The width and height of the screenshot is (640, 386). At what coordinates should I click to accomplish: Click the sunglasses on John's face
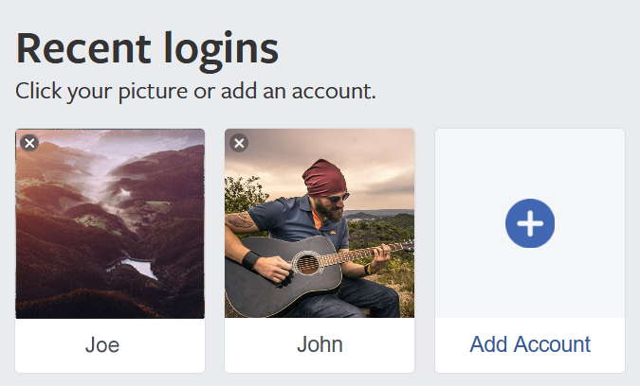[x=337, y=197]
